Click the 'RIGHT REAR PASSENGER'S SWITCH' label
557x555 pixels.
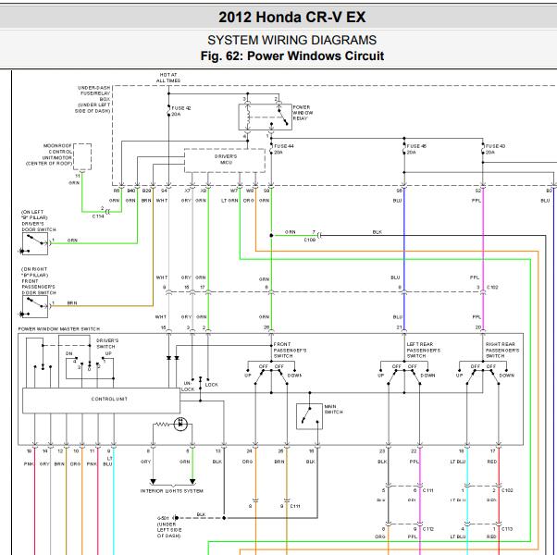pyautogui.click(x=502, y=350)
